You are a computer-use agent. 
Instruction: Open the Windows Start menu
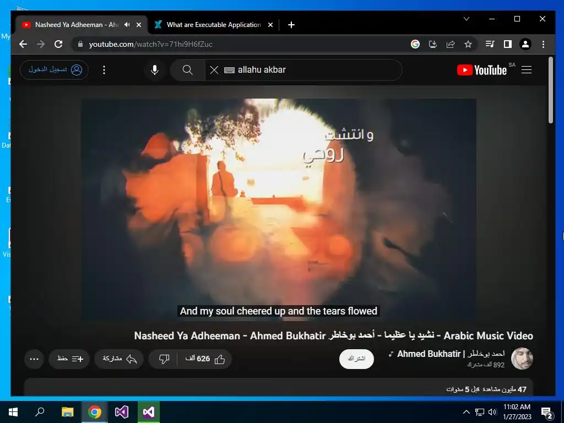click(13, 412)
